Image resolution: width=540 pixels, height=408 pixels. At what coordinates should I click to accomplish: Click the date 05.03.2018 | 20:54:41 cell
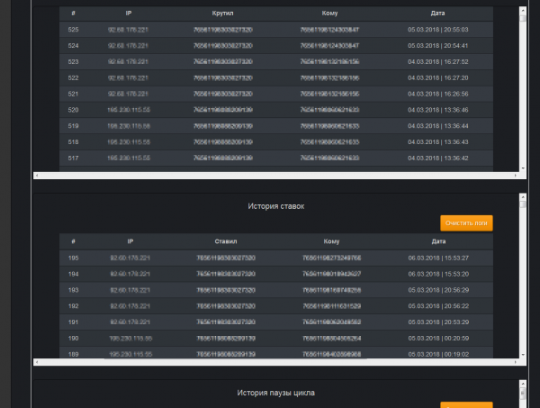[437, 45]
